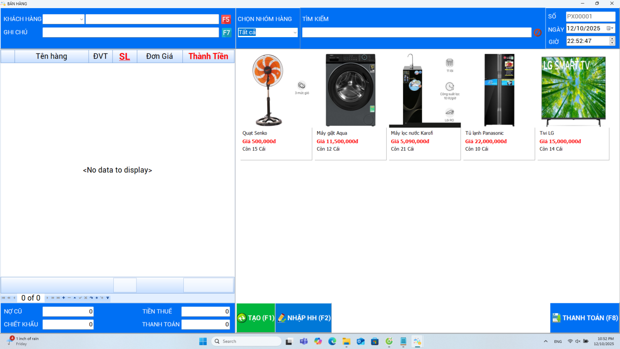Sort by the SL column header
Screen dimensions: 620x349
[124, 56]
